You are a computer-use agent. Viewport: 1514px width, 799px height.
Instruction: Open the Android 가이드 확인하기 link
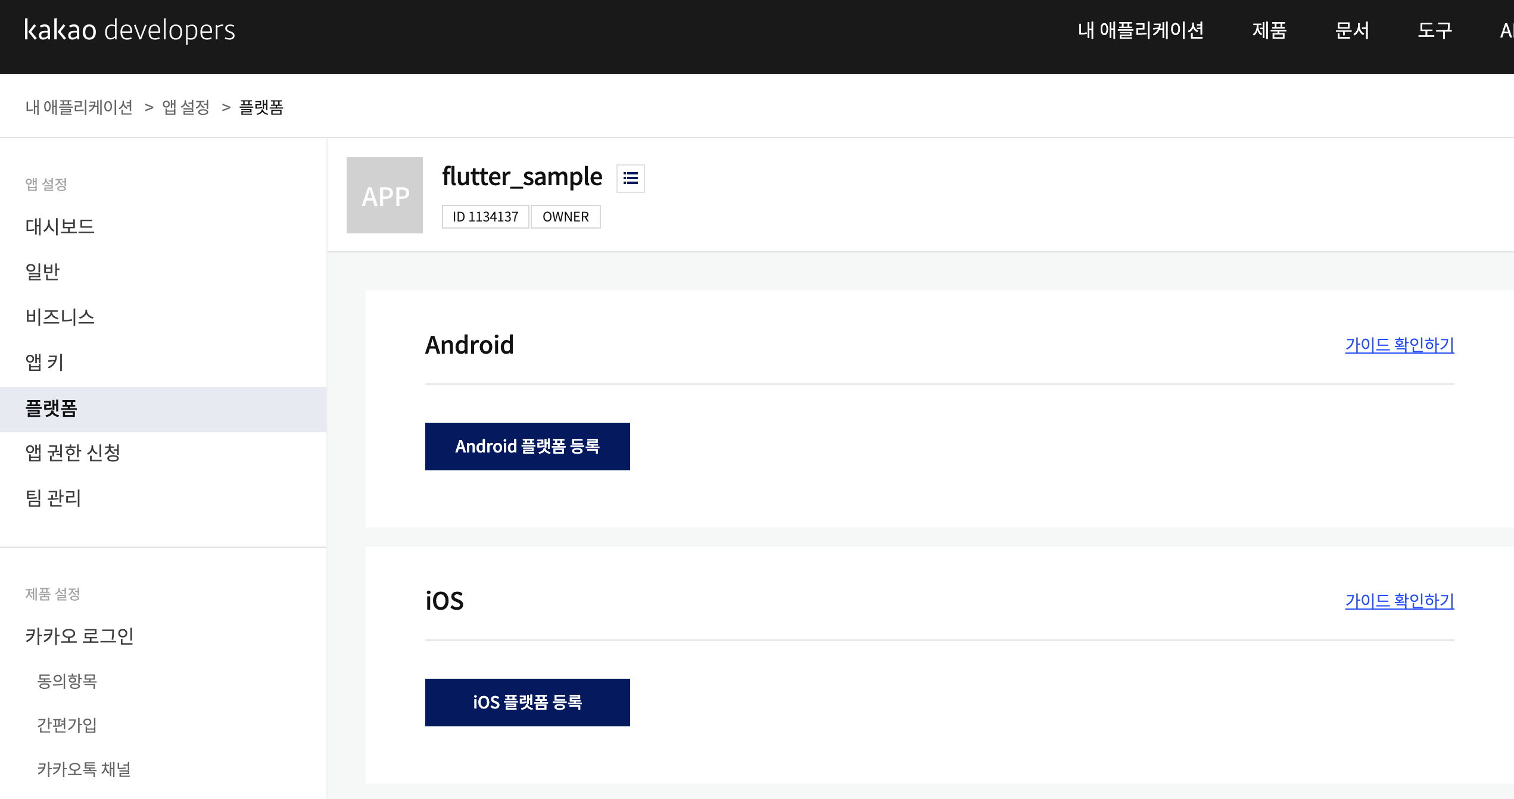[x=1399, y=345]
